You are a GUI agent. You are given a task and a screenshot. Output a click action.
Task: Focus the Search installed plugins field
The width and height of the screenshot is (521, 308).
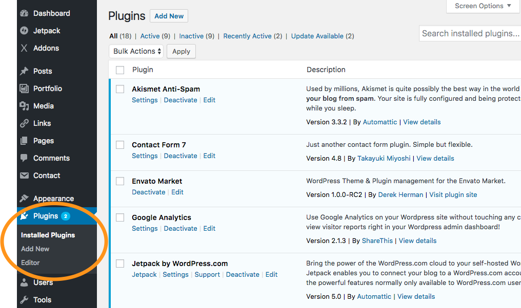[470, 33]
